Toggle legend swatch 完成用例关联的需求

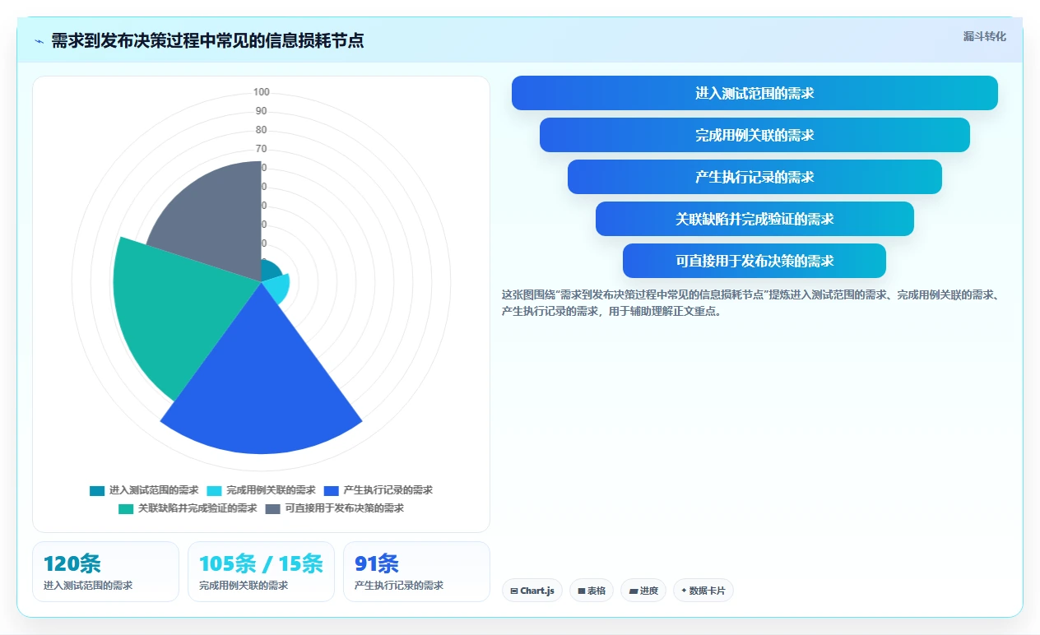pyautogui.click(x=214, y=490)
